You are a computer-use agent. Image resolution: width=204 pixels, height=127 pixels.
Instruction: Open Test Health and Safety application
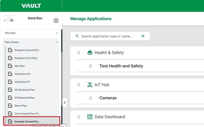tap(121, 66)
